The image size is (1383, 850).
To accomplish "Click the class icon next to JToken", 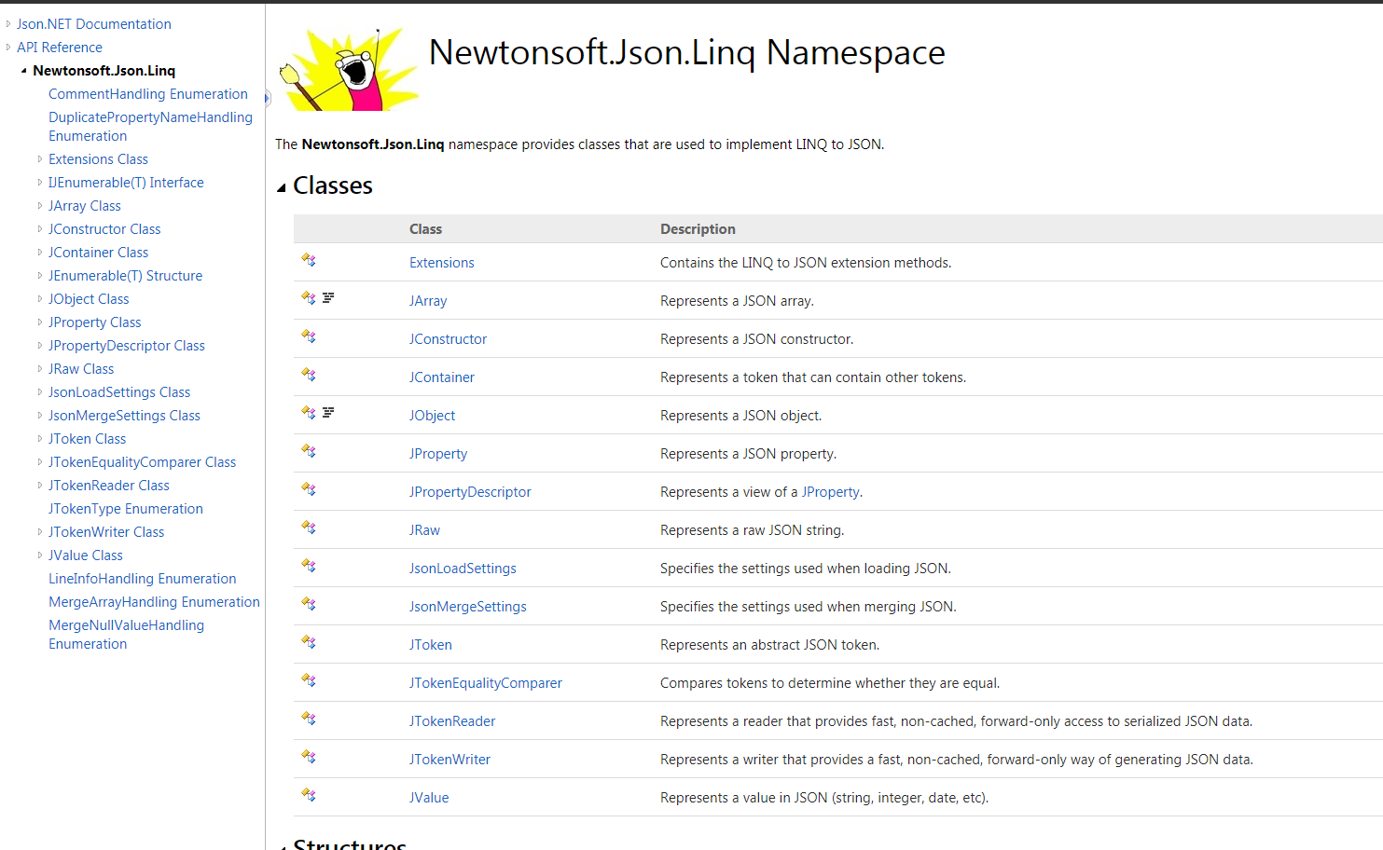I will coord(308,642).
